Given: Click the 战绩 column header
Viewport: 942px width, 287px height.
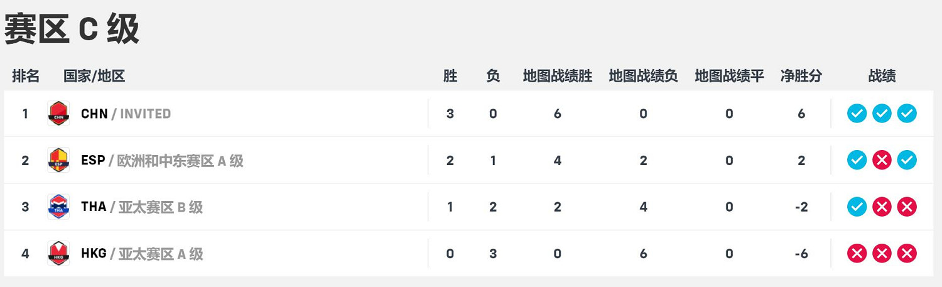Looking at the screenshot, I should (882, 77).
